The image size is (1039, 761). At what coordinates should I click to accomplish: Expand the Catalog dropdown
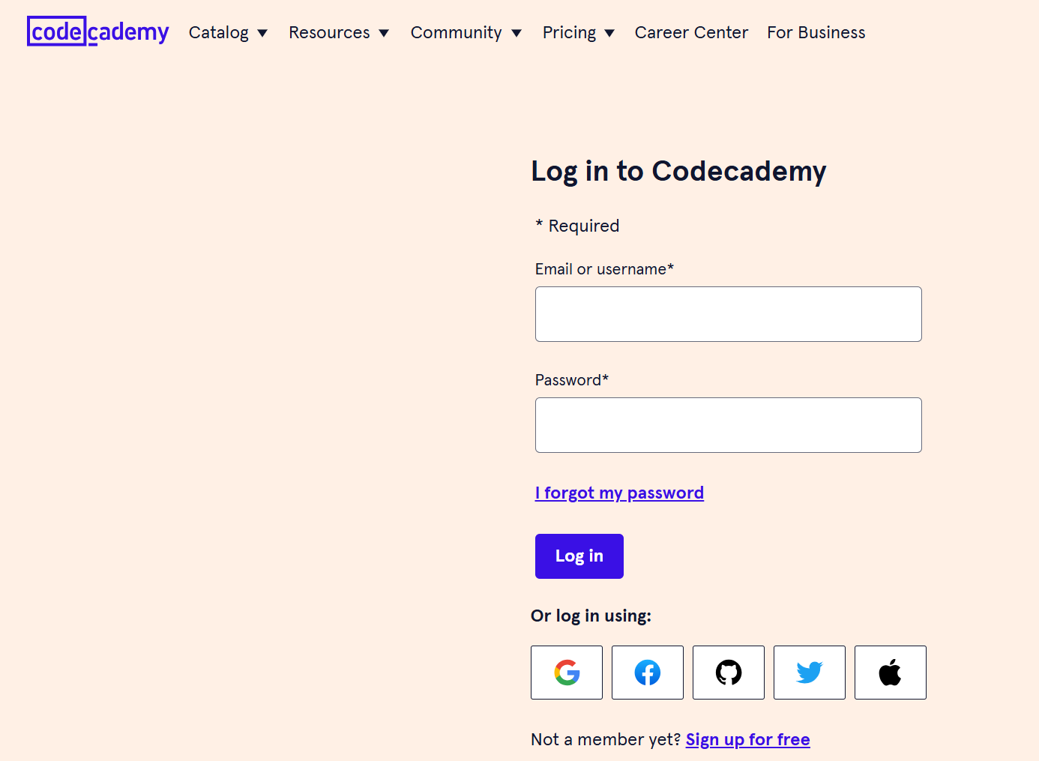[x=229, y=32]
